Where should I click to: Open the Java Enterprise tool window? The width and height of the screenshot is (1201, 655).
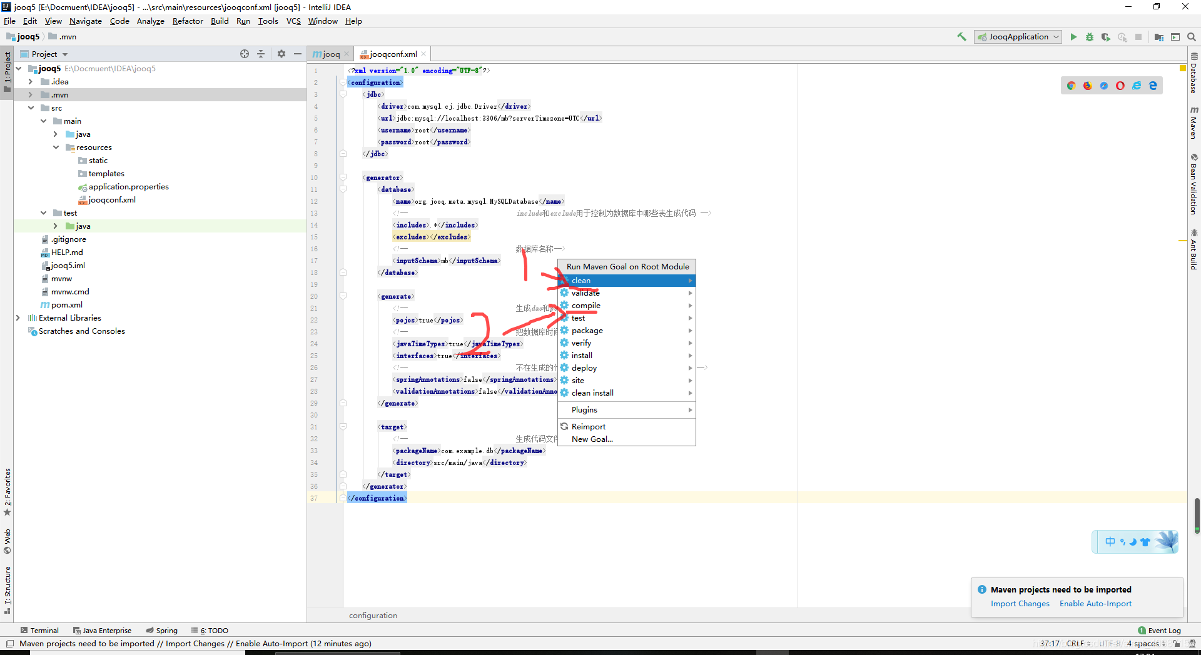[103, 631]
